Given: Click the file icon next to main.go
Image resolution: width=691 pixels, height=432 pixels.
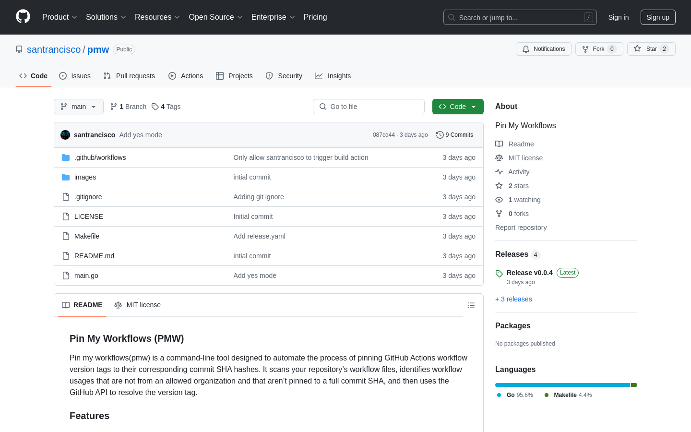Looking at the screenshot, I should pos(66,276).
